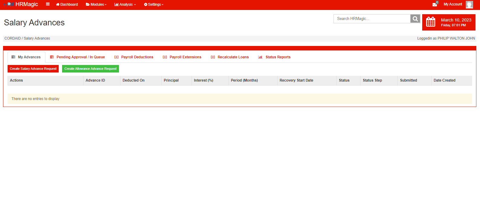Click the calendar icon in date panel
480x220 pixels.
430,22
